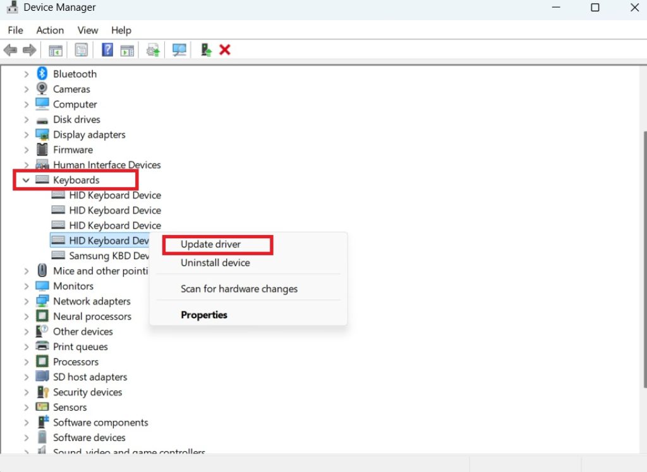This screenshot has height=472, width=647.
Task: Select the Computer category label
Action: click(x=75, y=104)
